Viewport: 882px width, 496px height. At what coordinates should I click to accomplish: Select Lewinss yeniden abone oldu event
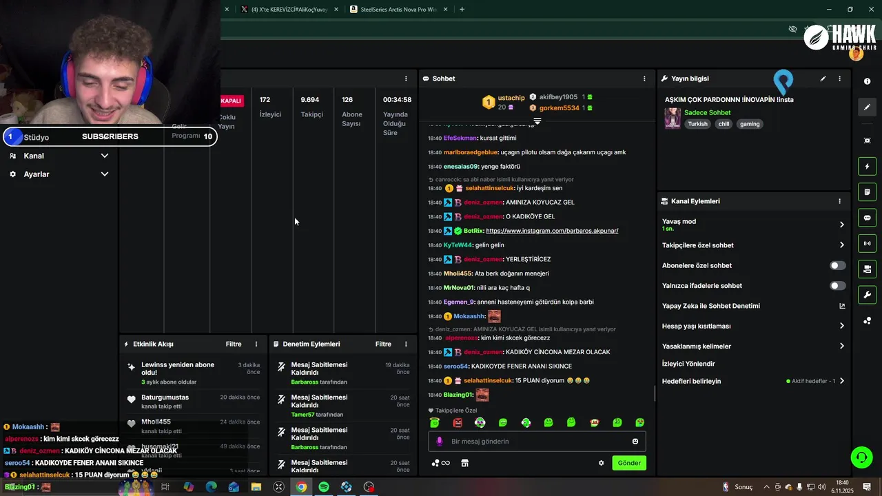pos(193,373)
